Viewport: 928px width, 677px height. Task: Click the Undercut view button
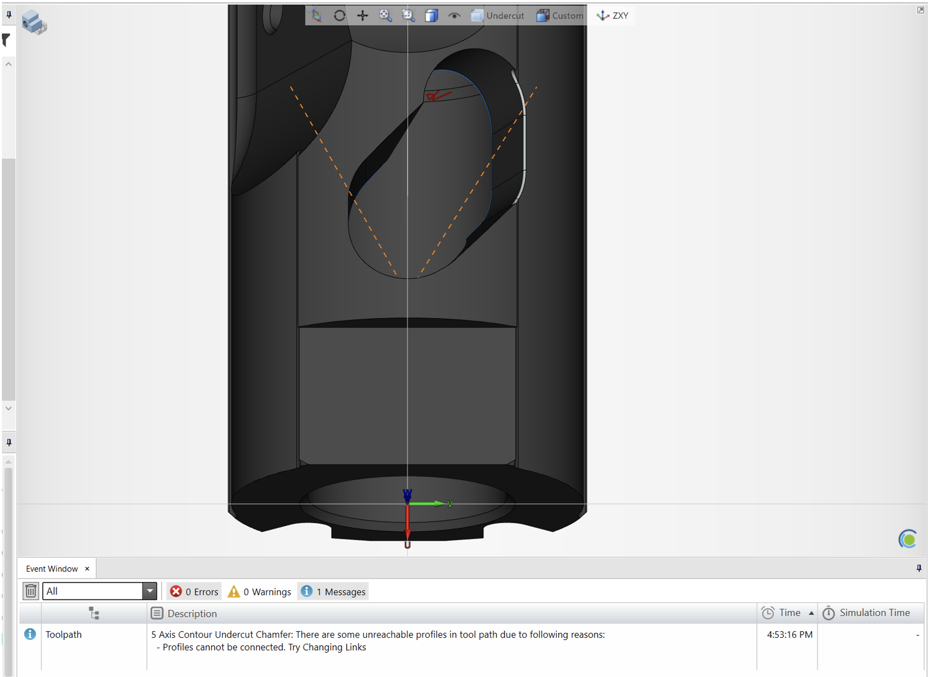pyautogui.click(x=498, y=15)
